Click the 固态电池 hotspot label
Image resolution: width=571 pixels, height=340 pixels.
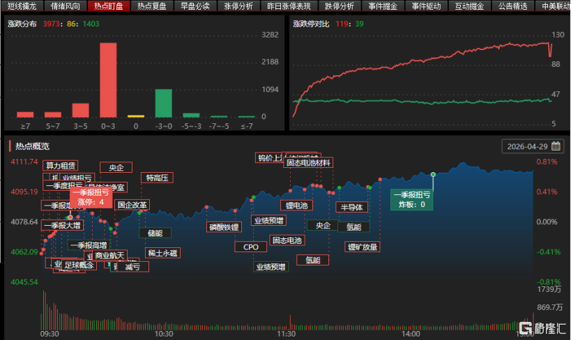[x=287, y=240]
